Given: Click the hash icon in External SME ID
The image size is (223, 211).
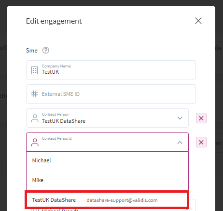Looking at the screenshot, I should (x=34, y=94).
